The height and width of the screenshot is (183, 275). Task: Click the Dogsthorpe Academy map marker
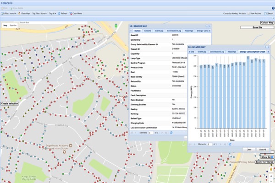pyautogui.click(x=71, y=145)
